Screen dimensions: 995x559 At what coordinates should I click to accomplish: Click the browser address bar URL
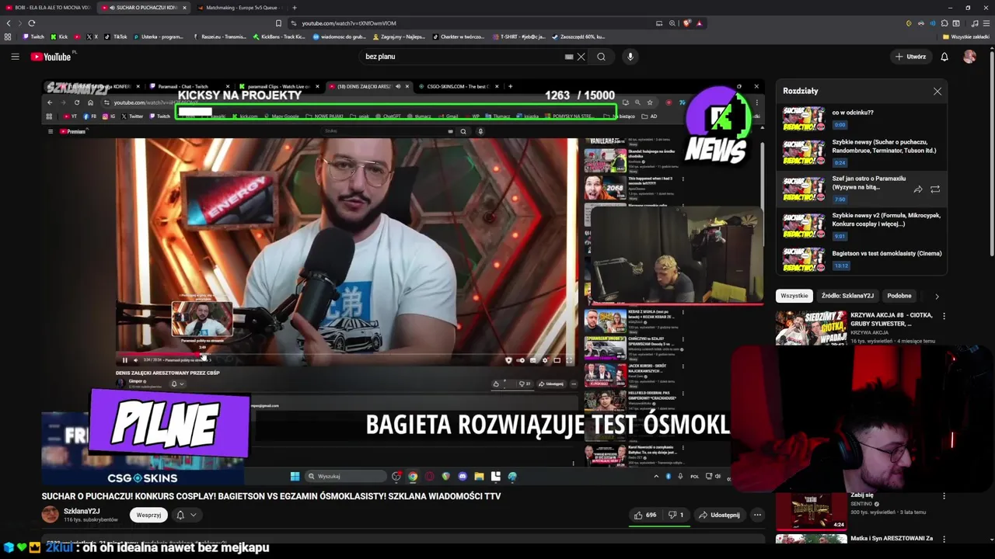348,23
